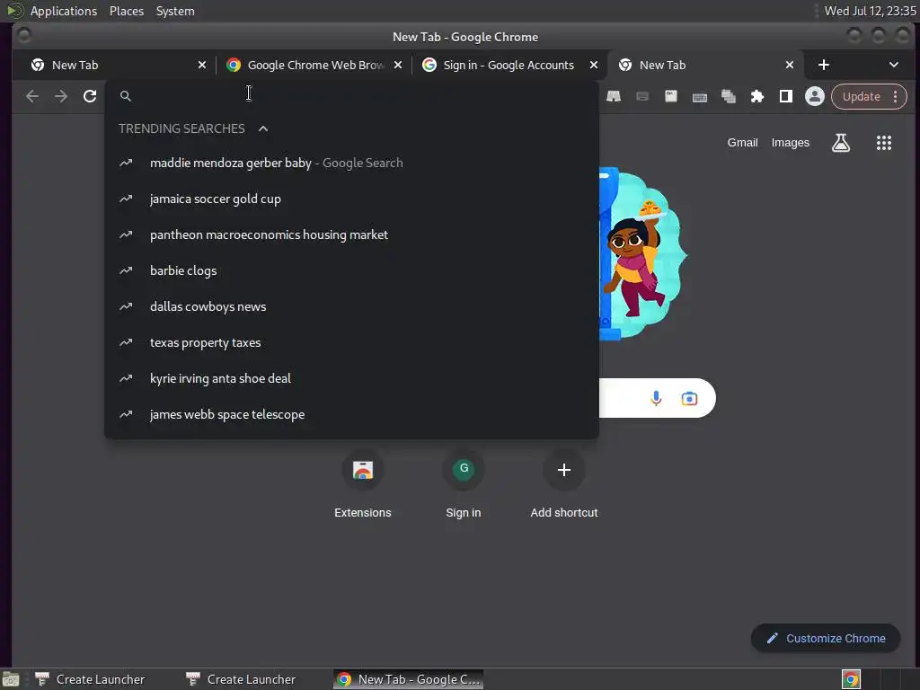This screenshot has height=690, width=920.
Task: Open the Images link
Action: pos(791,143)
